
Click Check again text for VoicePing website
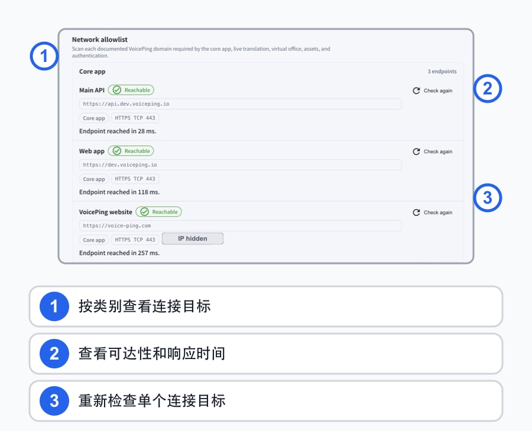point(438,213)
